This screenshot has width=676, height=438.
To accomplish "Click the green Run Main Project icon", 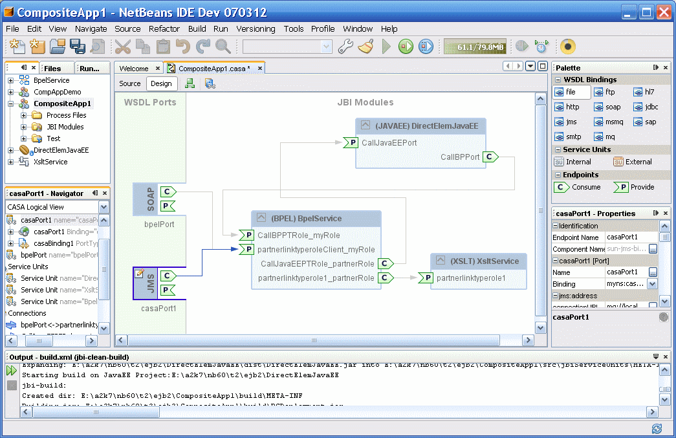I will 406,47.
